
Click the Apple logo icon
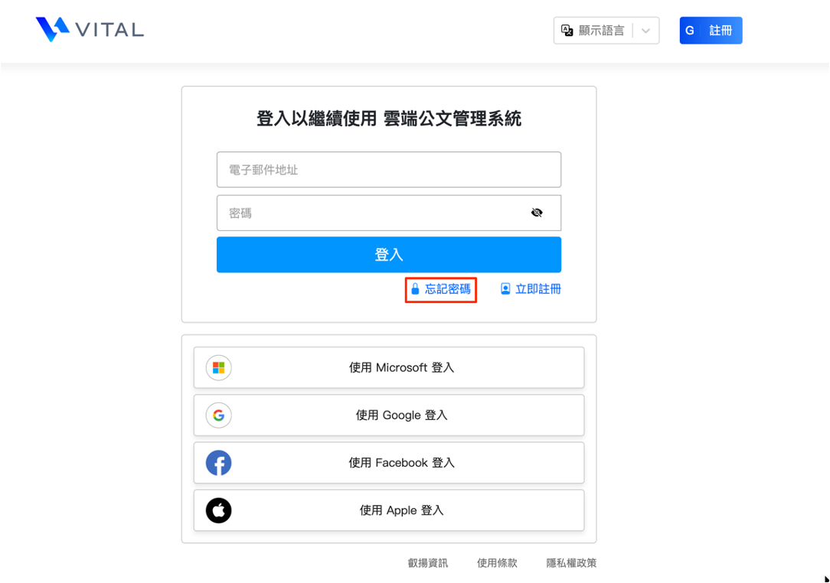219,510
